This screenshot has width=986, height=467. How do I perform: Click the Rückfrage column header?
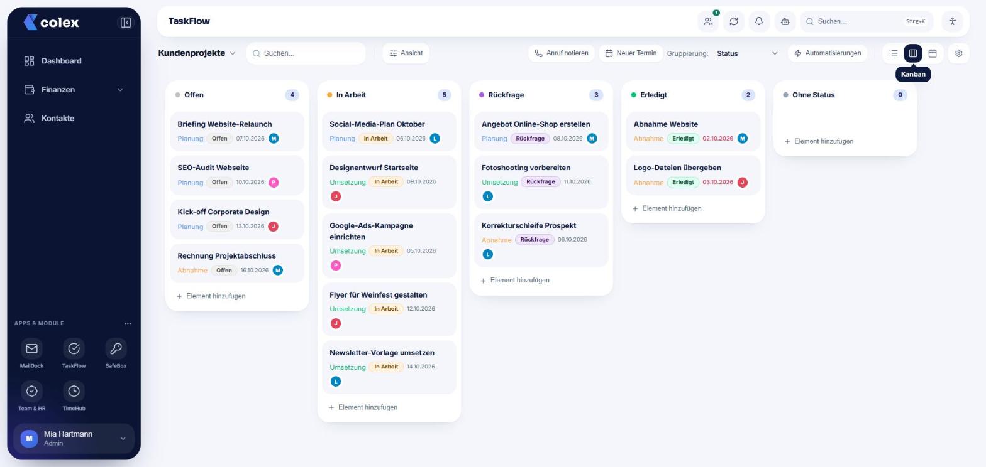click(x=541, y=95)
